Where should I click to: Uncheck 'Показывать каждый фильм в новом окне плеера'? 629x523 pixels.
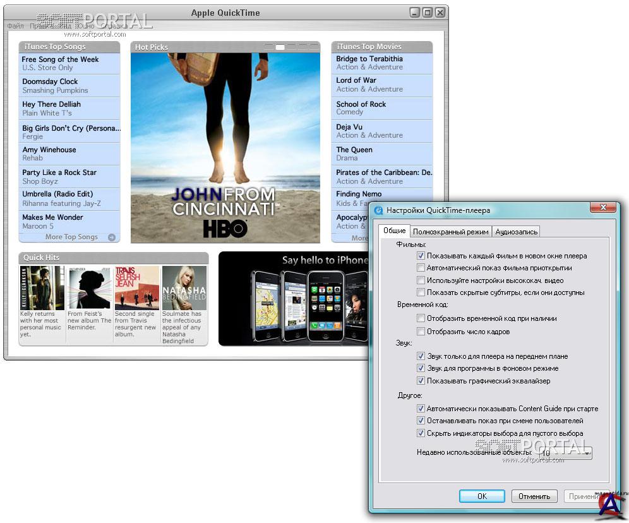coord(421,256)
